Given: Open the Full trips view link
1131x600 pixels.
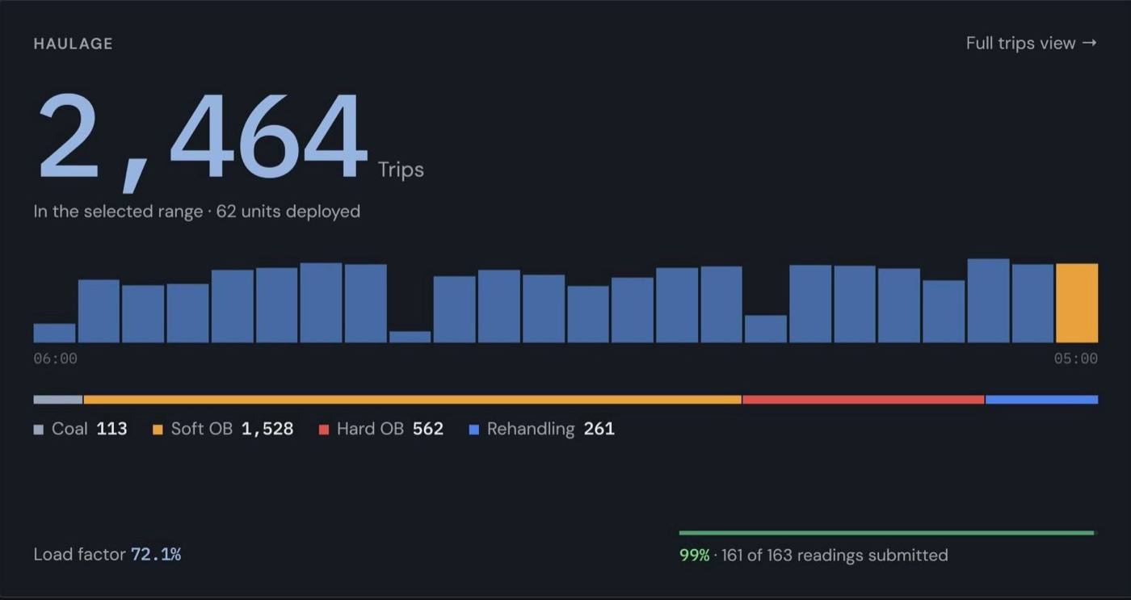Looking at the screenshot, I should click(1031, 43).
